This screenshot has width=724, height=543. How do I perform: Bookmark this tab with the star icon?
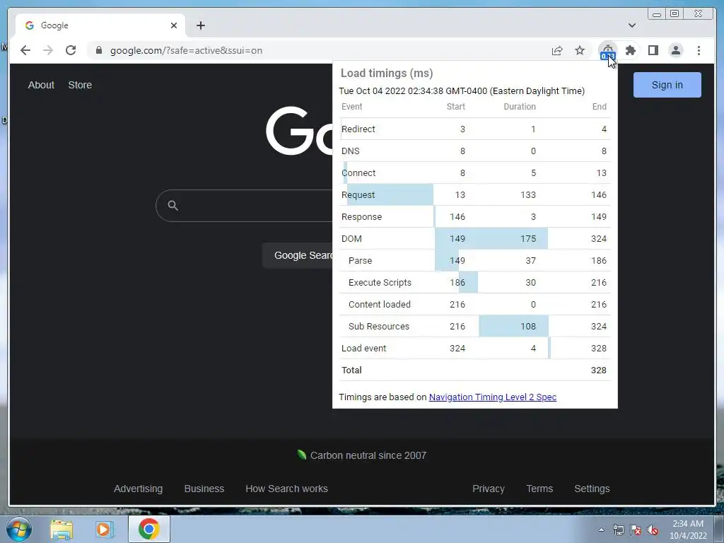click(580, 50)
